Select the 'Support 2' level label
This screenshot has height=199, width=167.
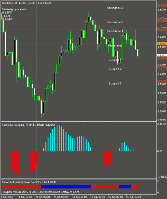click(x=115, y=69)
